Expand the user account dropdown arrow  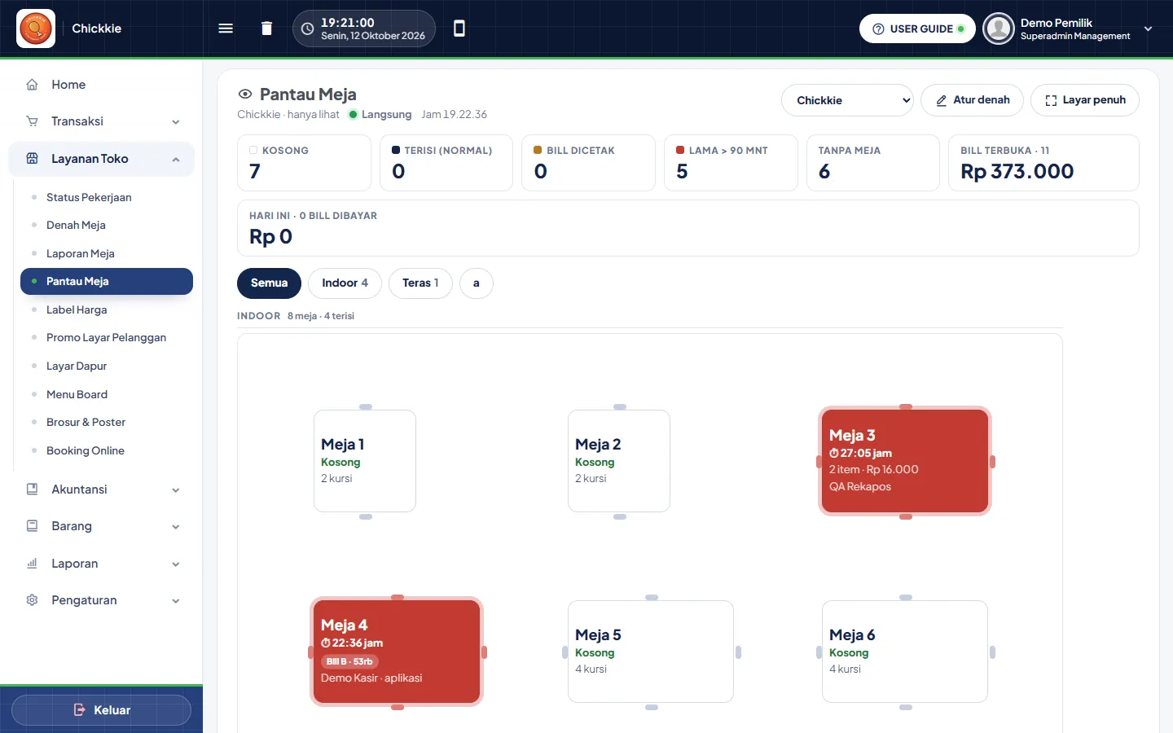pos(1149,29)
